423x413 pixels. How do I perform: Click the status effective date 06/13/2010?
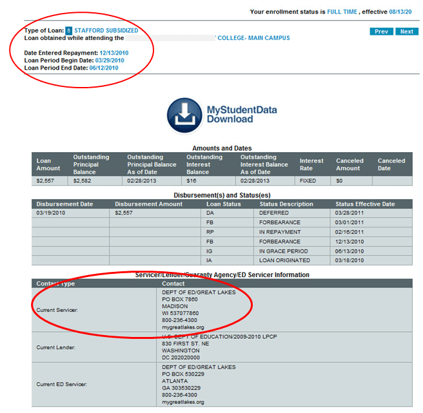[x=349, y=251]
